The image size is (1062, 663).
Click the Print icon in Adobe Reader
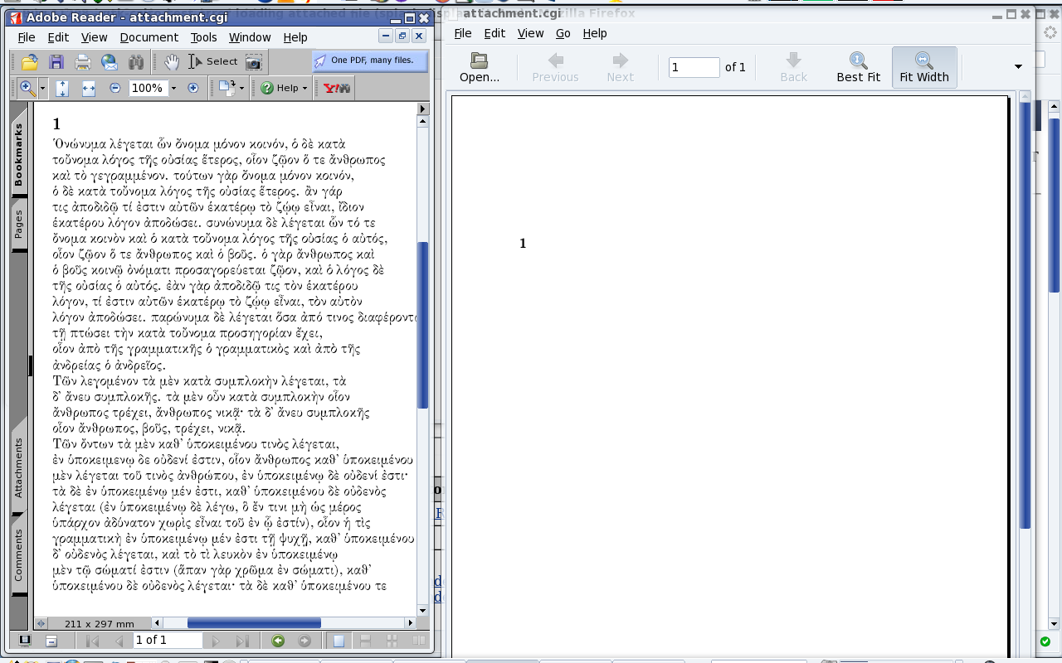(83, 62)
